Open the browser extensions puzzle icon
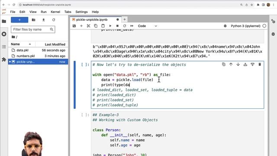277x156 pixels. click(258, 5)
